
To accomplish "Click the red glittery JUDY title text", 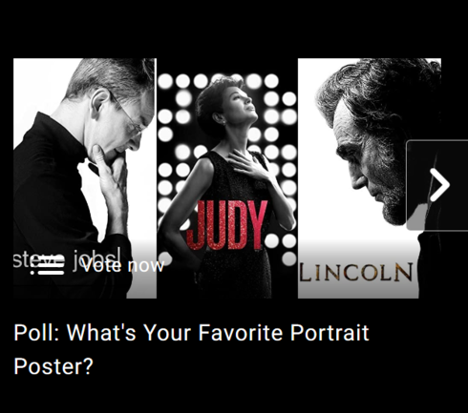I will [226, 225].
